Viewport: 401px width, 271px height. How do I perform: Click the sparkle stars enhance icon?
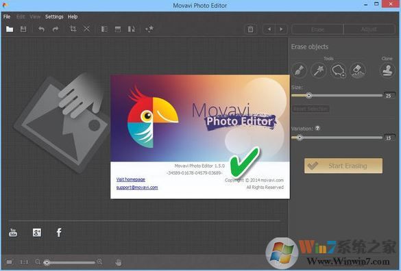coord(149,29)
